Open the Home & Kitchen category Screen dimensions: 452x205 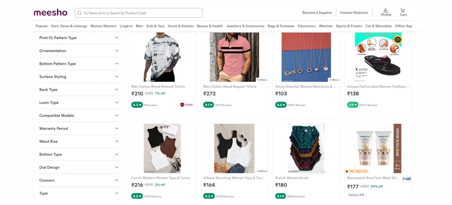coord(181,26)
